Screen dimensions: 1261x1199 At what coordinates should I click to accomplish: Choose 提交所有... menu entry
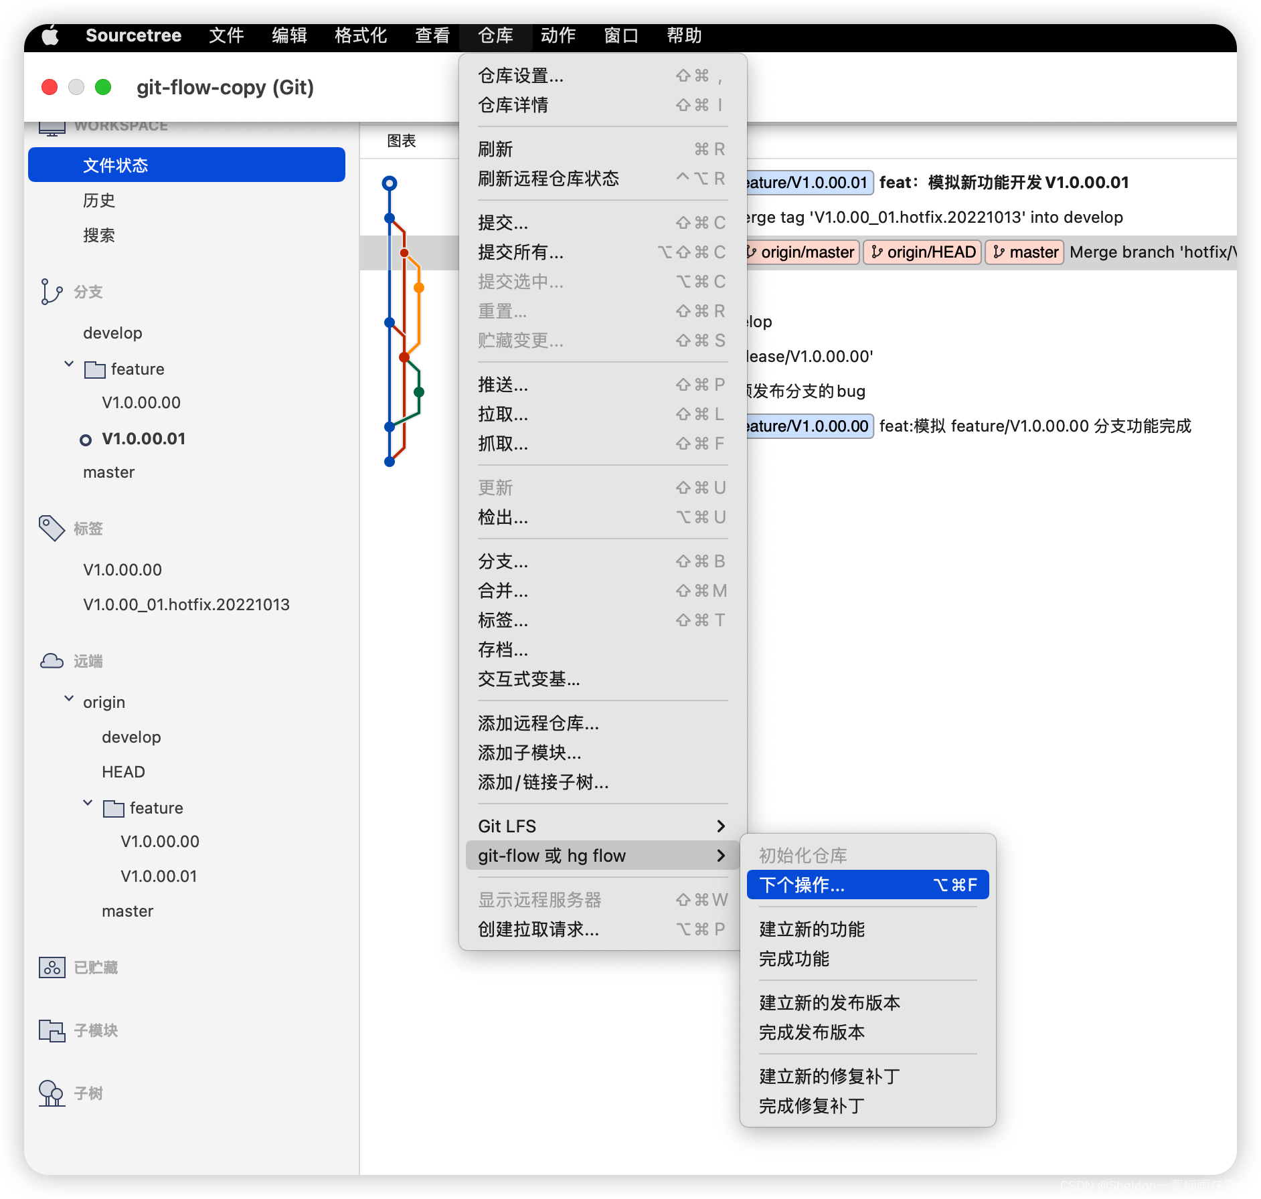(602, 252)
